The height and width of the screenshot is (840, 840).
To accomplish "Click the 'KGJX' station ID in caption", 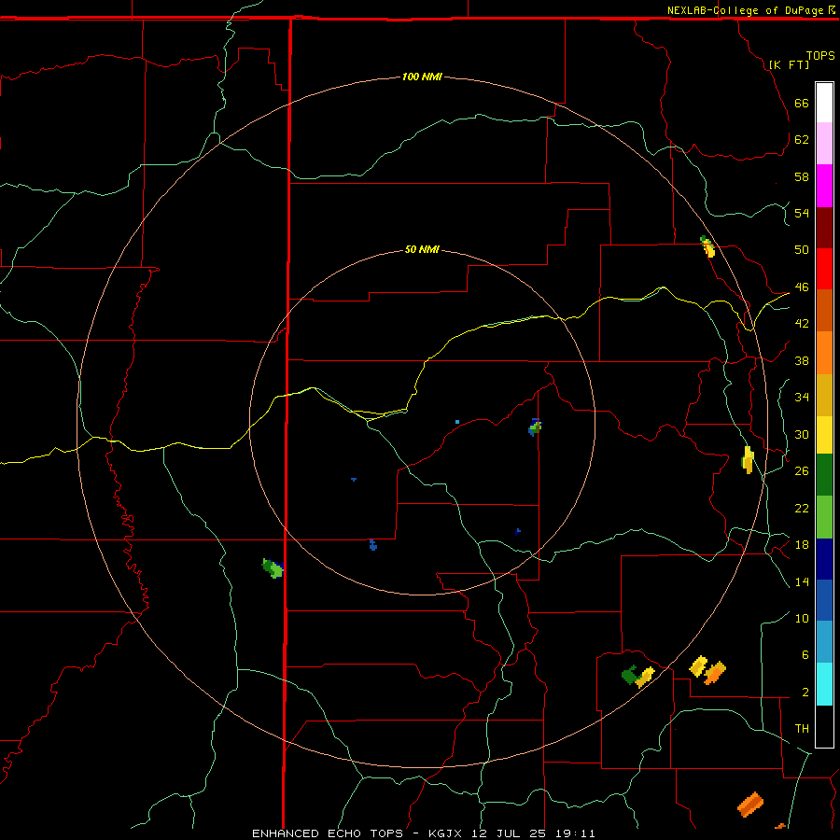I will [x=444, y=833].
